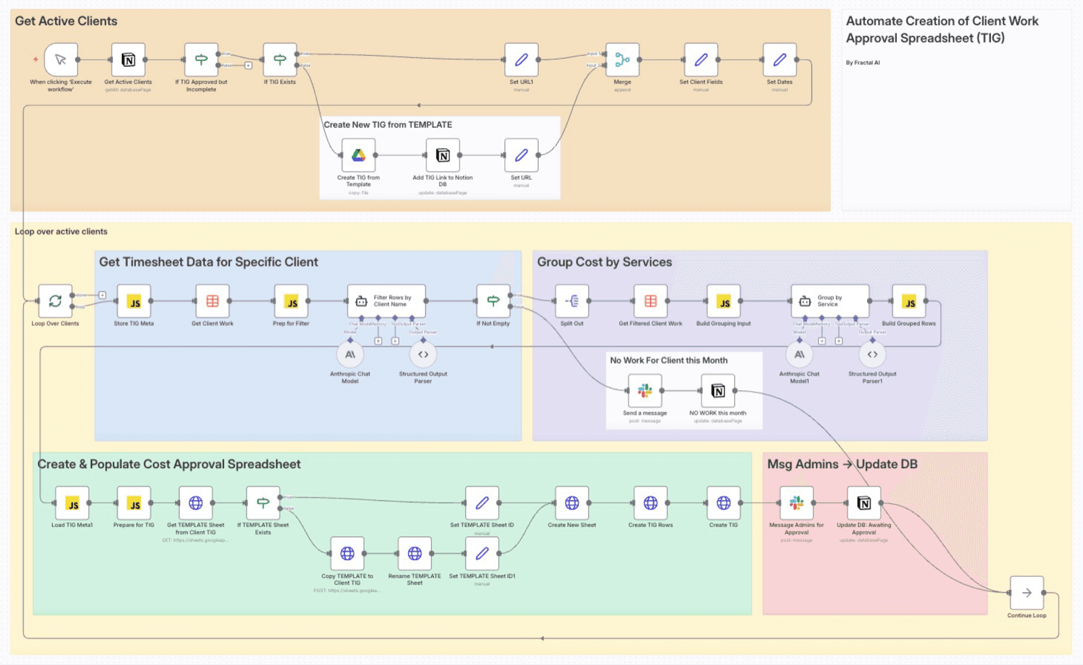Viewport: 1083px width, 665px height.
Task: Select the Merge node icon
Action: (622, 60)
